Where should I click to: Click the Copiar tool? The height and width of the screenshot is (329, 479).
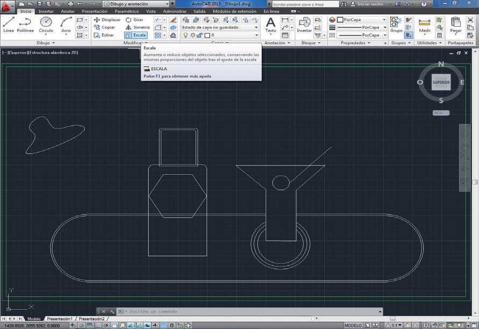105,27
